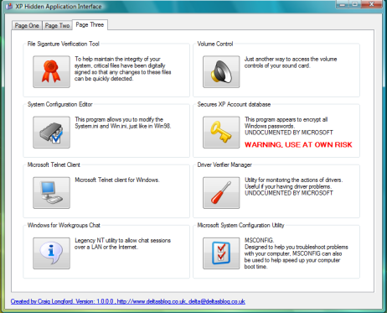Maximize the XP Hidden Application Interface window
Screen dimensions: 387x313
point(355,4)
